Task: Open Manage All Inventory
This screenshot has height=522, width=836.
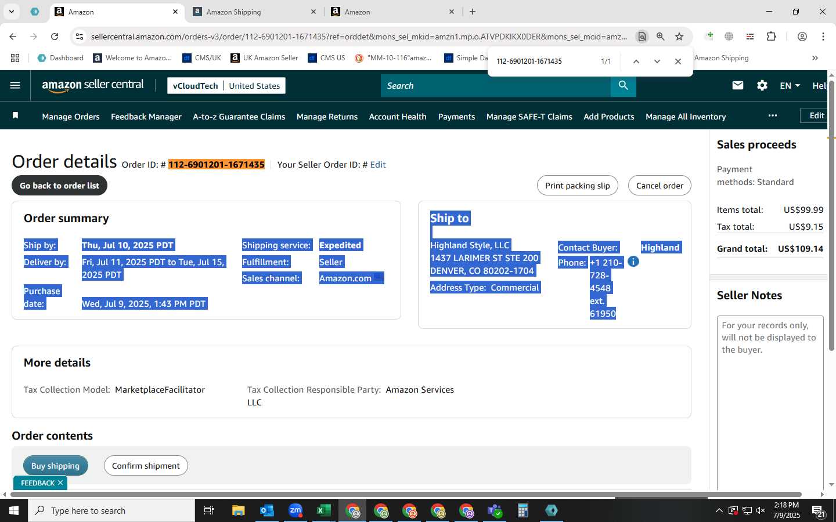Action: pos(686,117)
